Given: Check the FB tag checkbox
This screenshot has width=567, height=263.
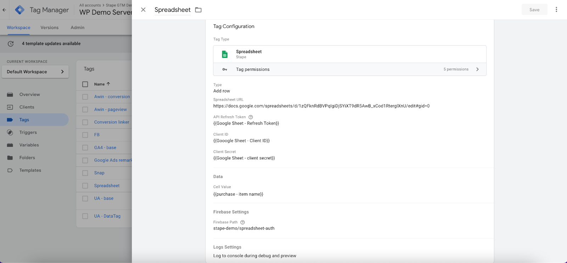Looking at the screenshot, I should (85, 135).
